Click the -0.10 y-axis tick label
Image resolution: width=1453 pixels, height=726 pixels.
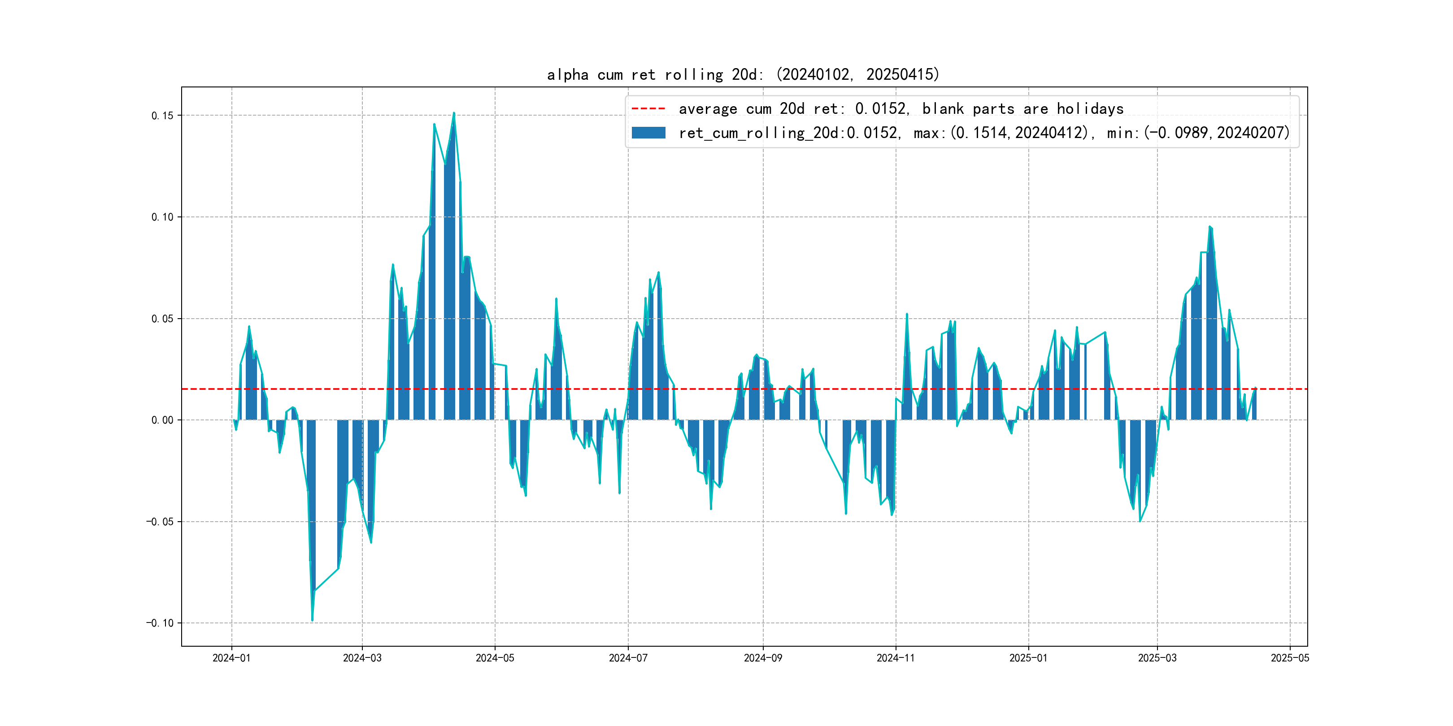(x=160, y=623)
